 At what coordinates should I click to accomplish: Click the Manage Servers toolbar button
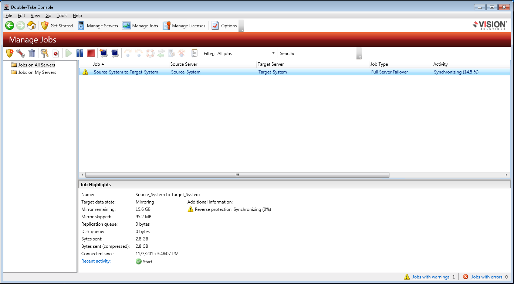click(98, 26)
